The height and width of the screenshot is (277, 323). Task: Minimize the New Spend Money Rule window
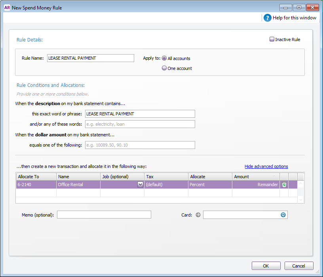286,8
